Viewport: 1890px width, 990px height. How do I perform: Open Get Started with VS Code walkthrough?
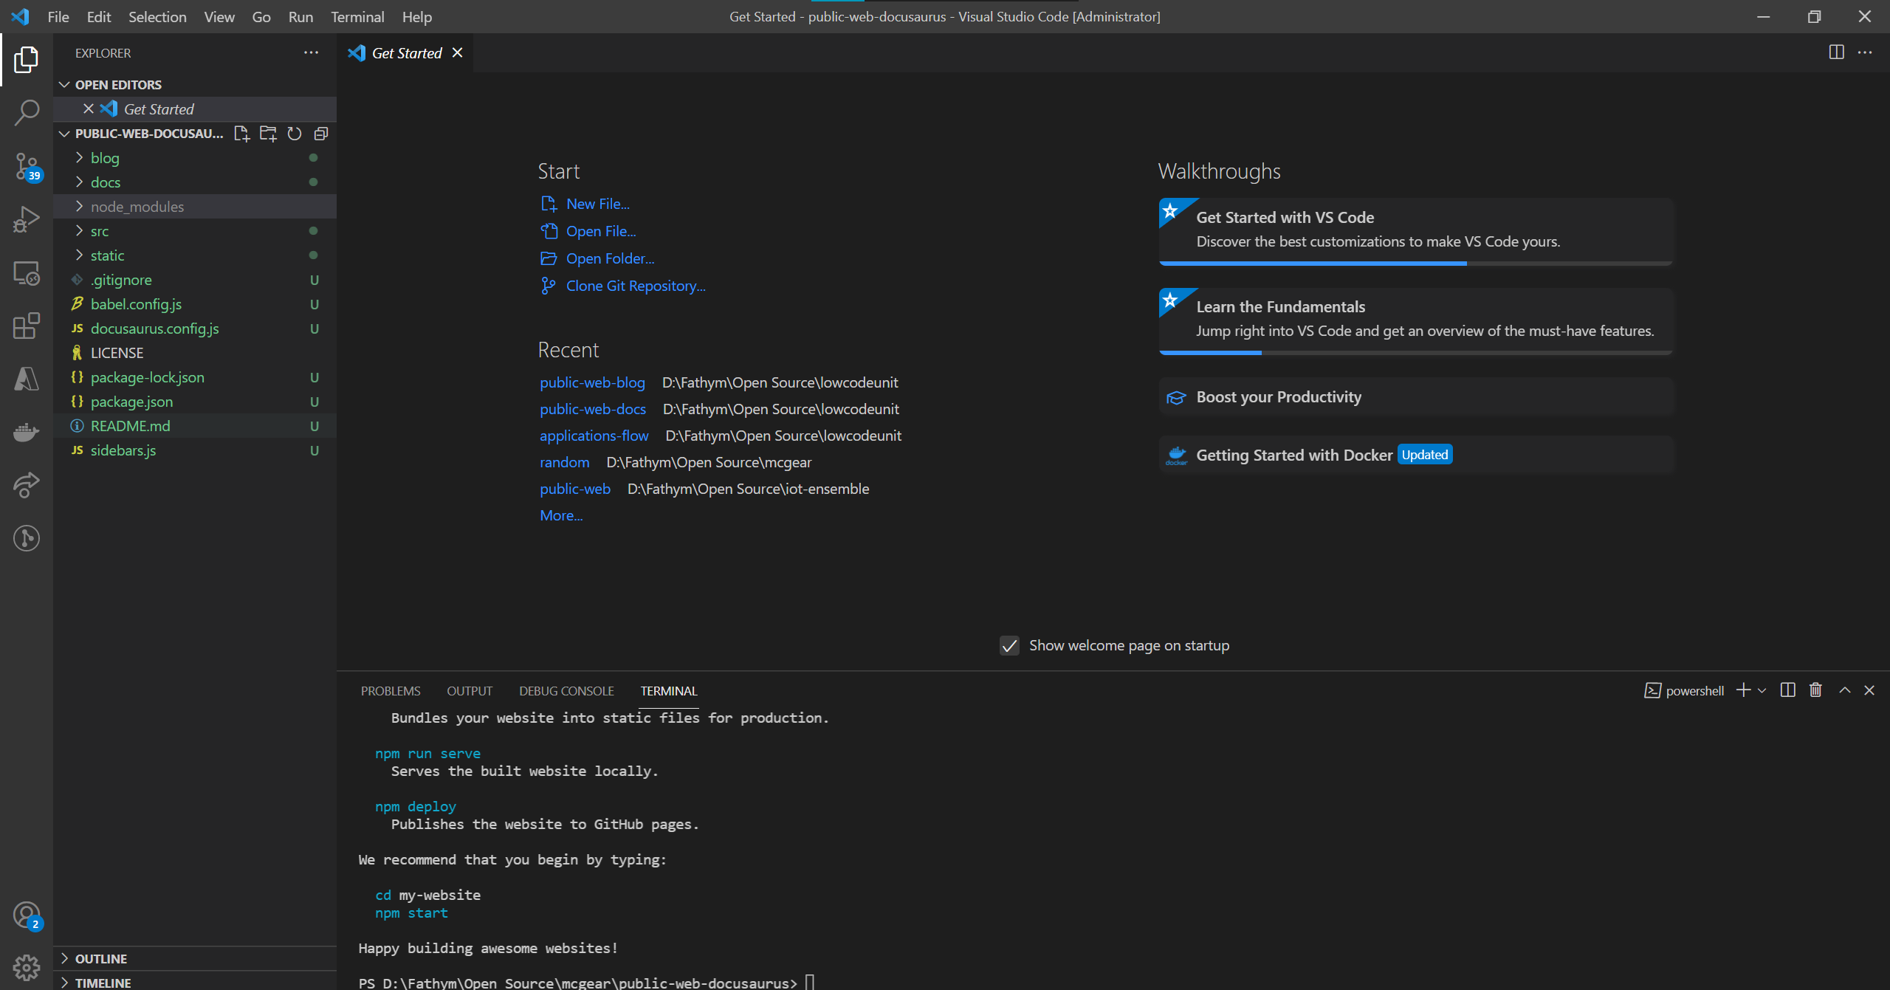point(1415,231)
